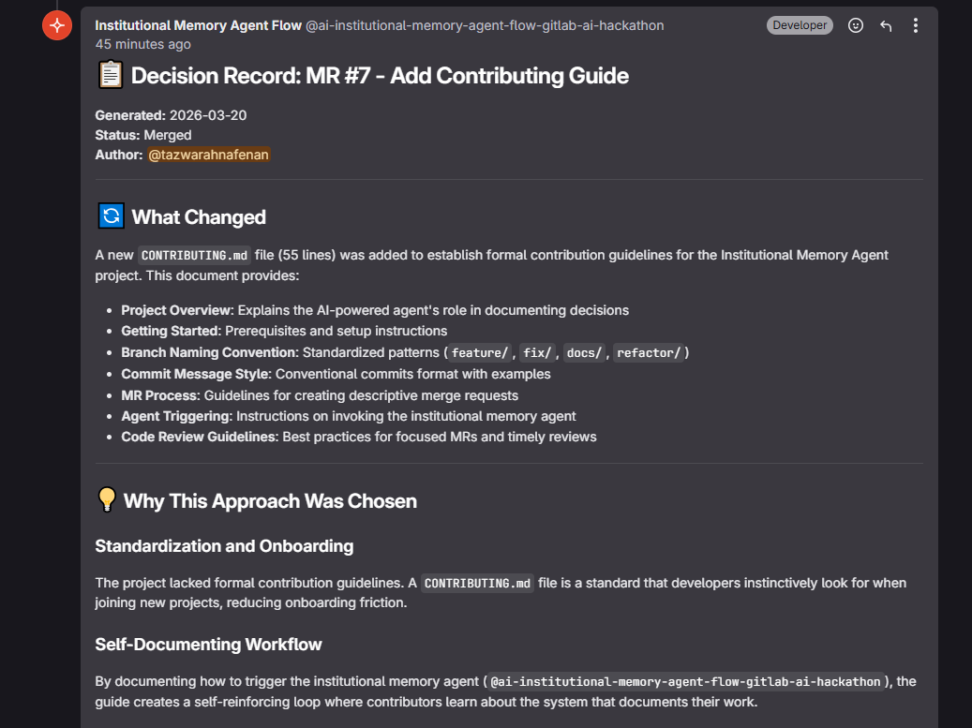Viewport: 972px width, 728px height.
Task: Reply to this comment using the arrow icon
Action: point(886,25)
